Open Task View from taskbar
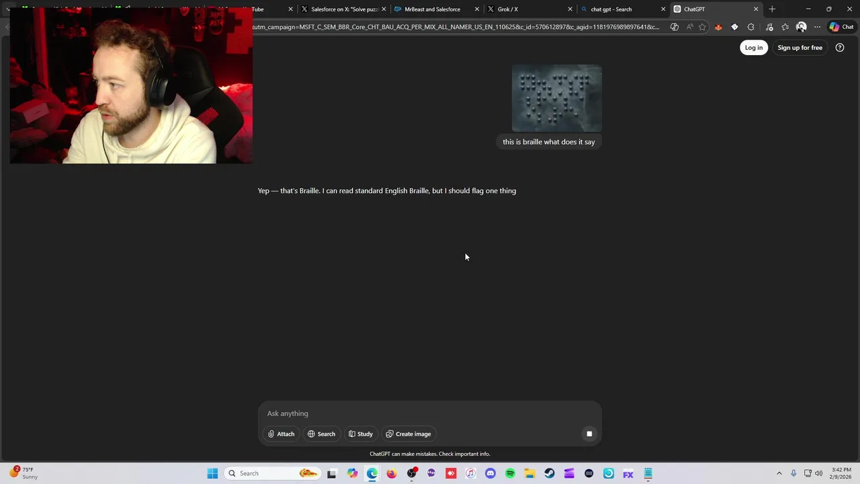 331,473
